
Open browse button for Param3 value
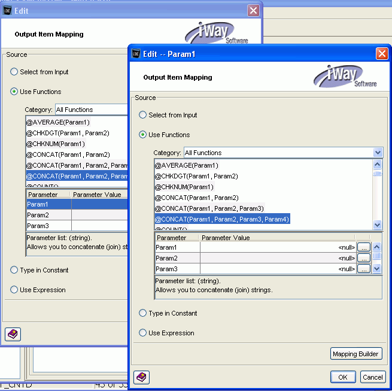(x=363, y=269)
